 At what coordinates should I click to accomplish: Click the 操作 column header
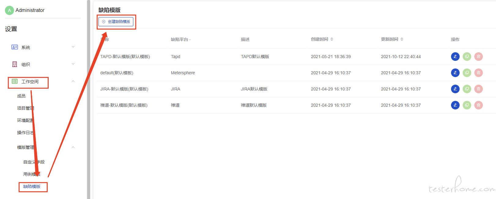455,39
